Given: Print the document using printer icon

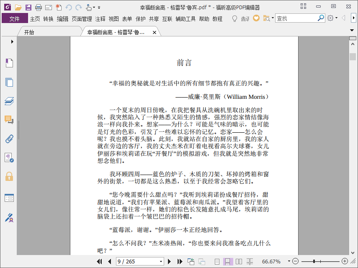Looking at the screenshot, I should (x=39, y=8).
